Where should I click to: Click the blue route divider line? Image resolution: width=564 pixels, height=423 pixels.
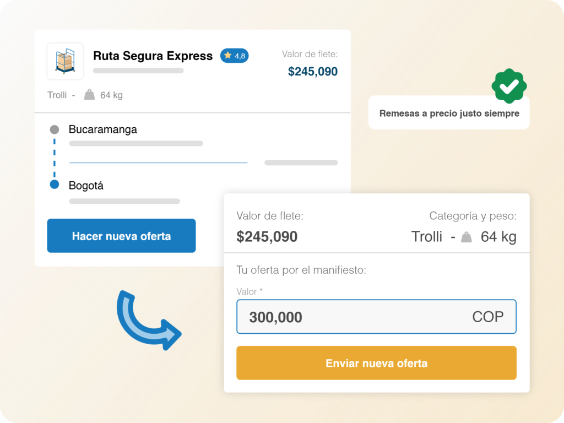click(158, 162)
